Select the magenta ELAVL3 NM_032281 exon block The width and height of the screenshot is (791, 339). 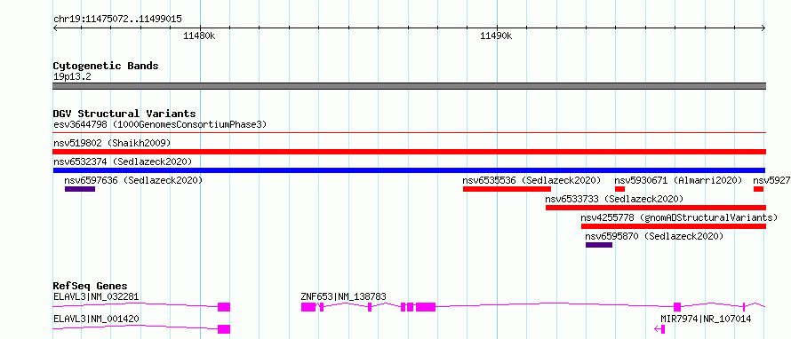(224, 307)
